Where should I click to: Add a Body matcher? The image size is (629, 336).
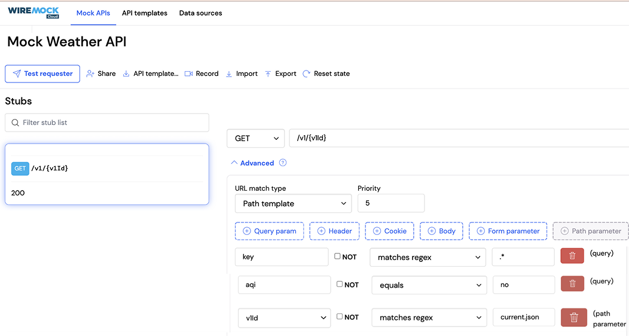pos(441,231)
